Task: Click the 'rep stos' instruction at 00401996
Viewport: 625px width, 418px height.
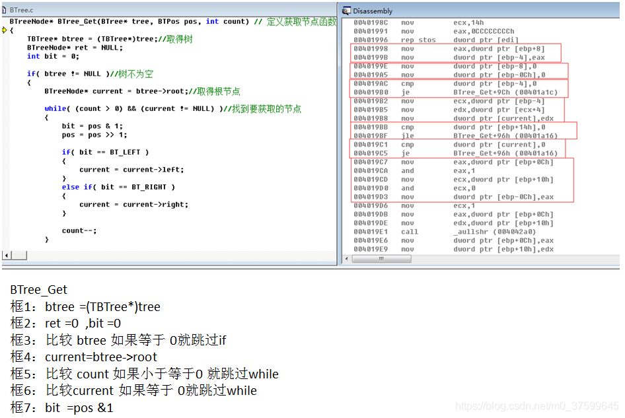Action: coord(436,40)
